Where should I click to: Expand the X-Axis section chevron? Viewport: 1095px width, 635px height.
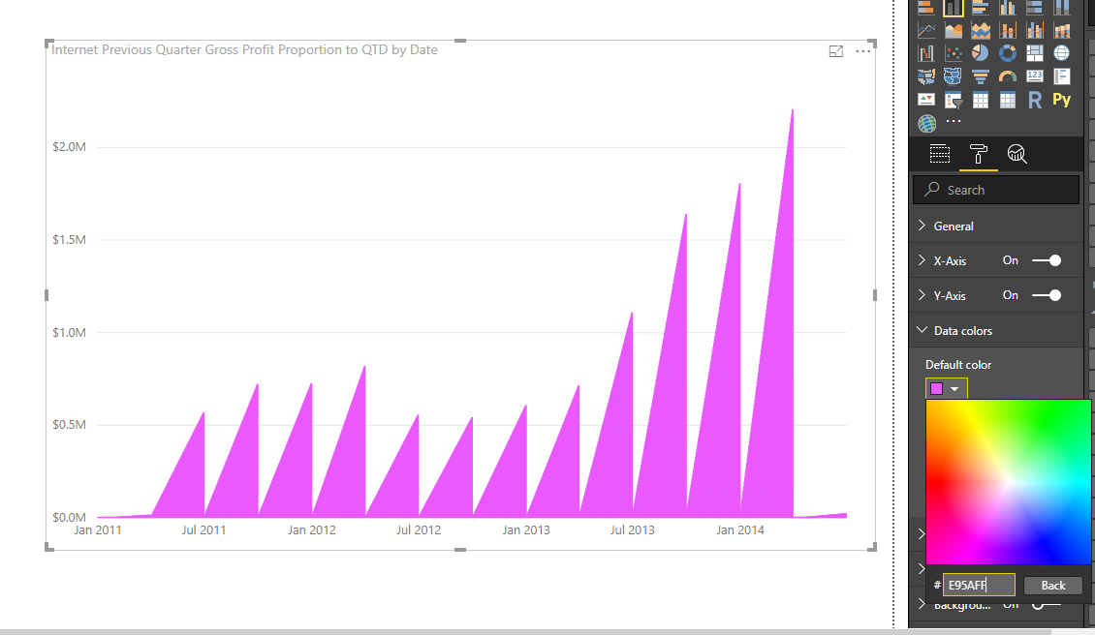click(x=922, y=260)
